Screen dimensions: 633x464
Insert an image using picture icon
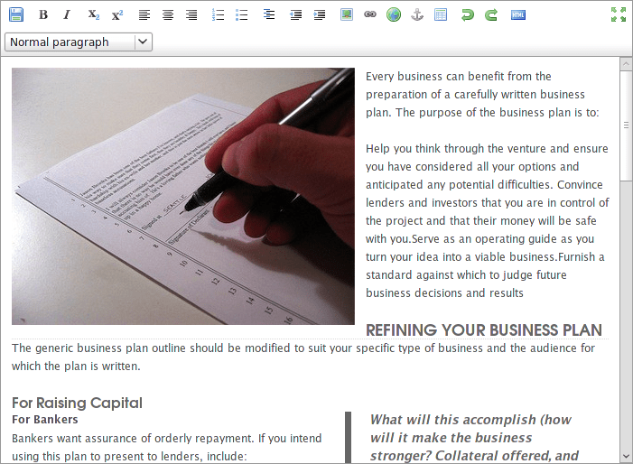coord(347,15)
